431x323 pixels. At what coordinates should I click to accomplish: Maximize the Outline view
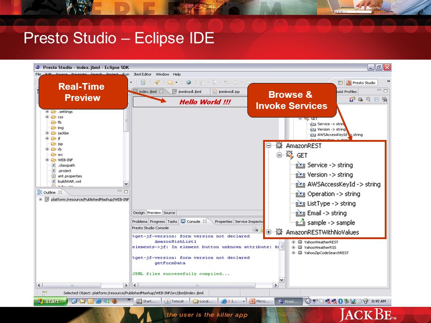(126, 191)
